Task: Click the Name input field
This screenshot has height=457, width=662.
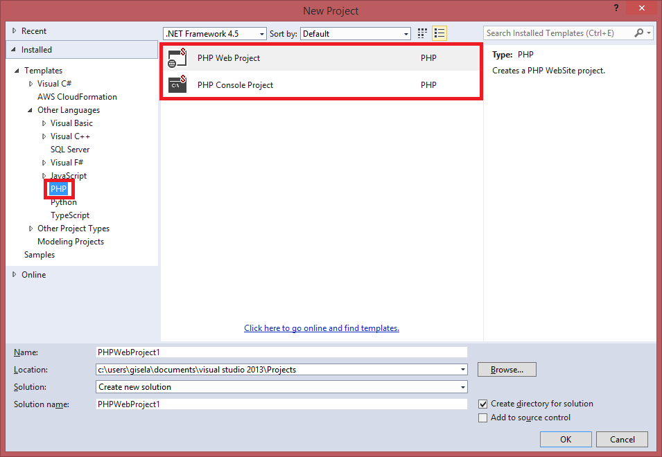Action: click(281, 352)
